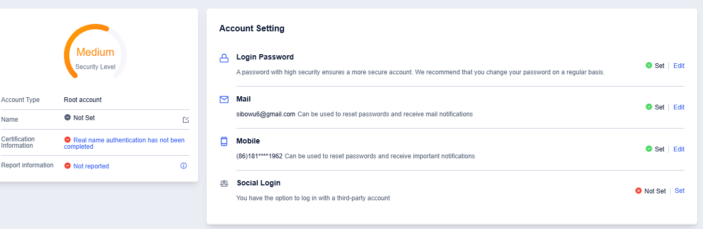Viewport: 703px width, 229px height.
Task: Open real name authentication not completed link
Action: click(125, 143)
